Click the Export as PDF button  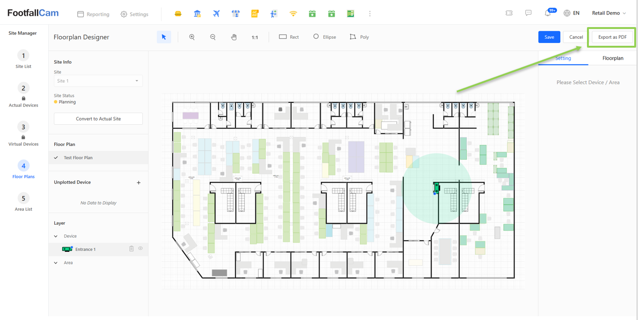612,37
